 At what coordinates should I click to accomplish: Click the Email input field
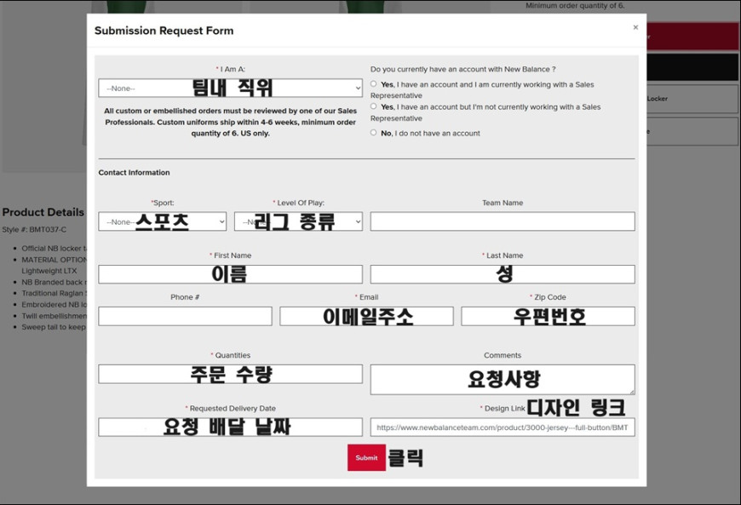point(367,316)
